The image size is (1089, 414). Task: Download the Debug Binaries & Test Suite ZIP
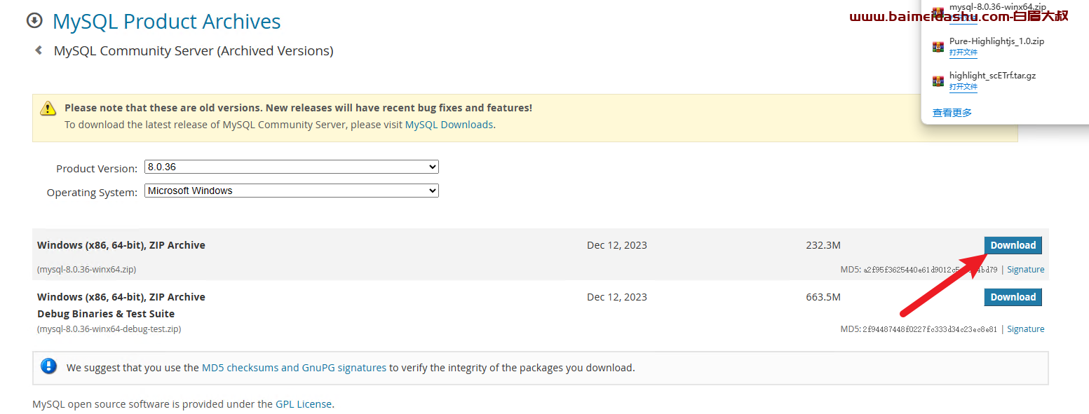pyautogui.click(x=1013, y=297)
